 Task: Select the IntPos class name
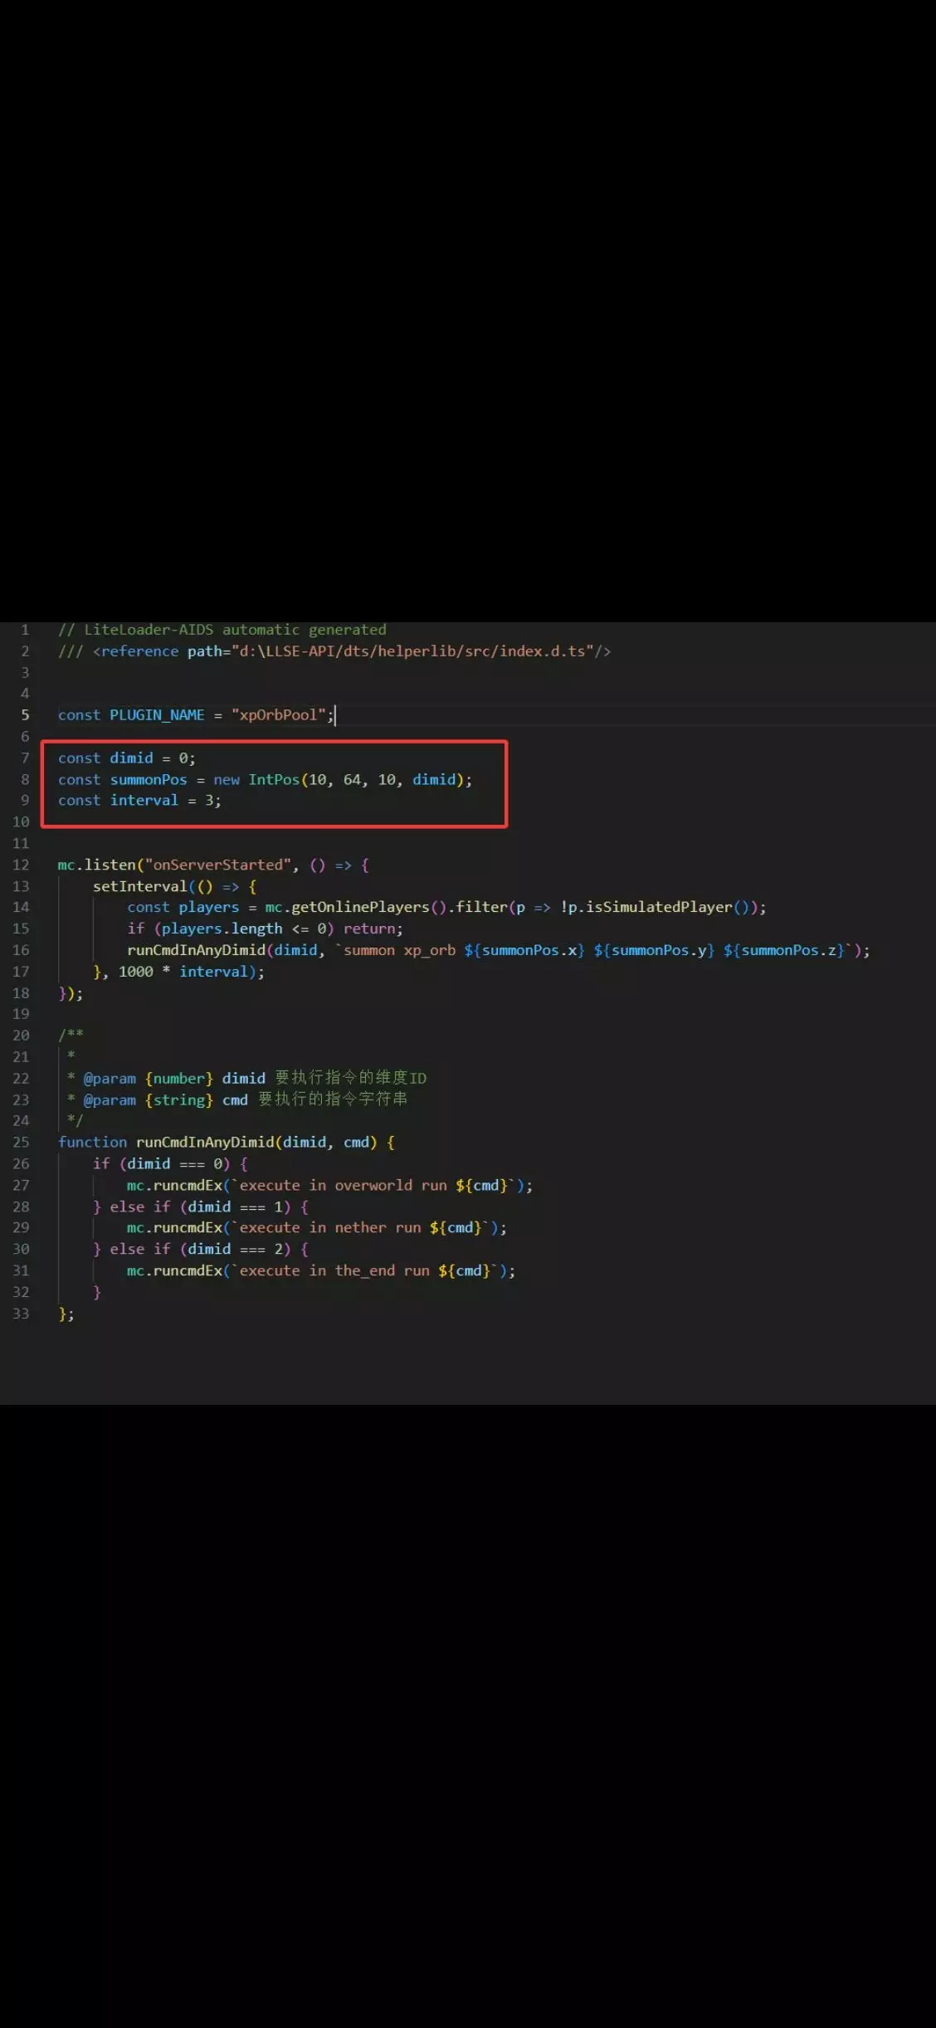pyautogui.click(x=274, y=779)
